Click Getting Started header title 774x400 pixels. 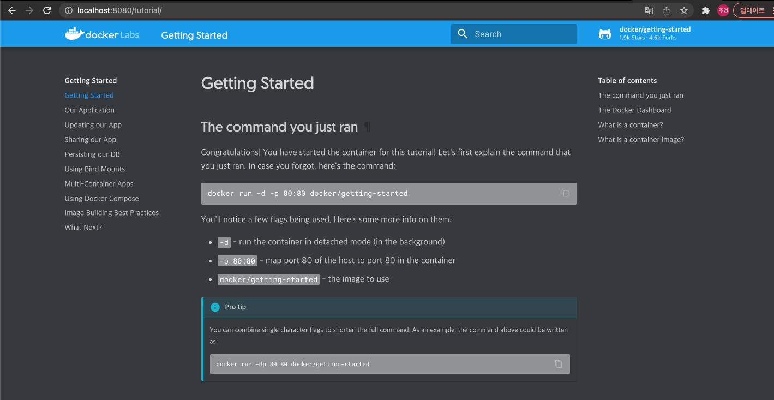point(194,35)
